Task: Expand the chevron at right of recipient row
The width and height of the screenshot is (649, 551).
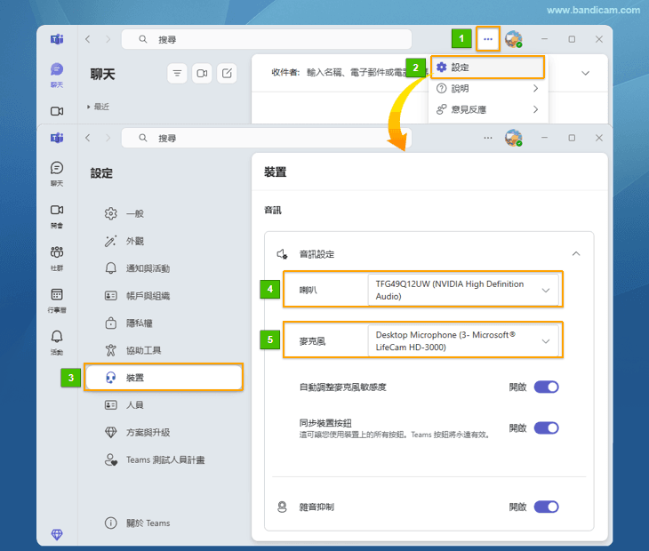Action: tap(585, 73)
